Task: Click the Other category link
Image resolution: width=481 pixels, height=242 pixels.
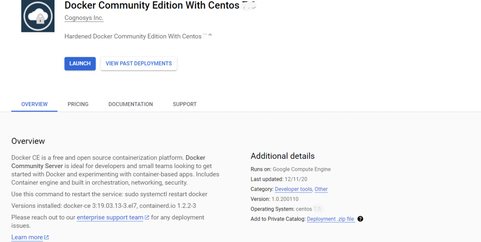Action: coord(321,189)
